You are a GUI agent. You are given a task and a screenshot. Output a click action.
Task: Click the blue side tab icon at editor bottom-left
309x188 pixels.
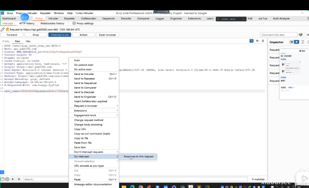2,172
